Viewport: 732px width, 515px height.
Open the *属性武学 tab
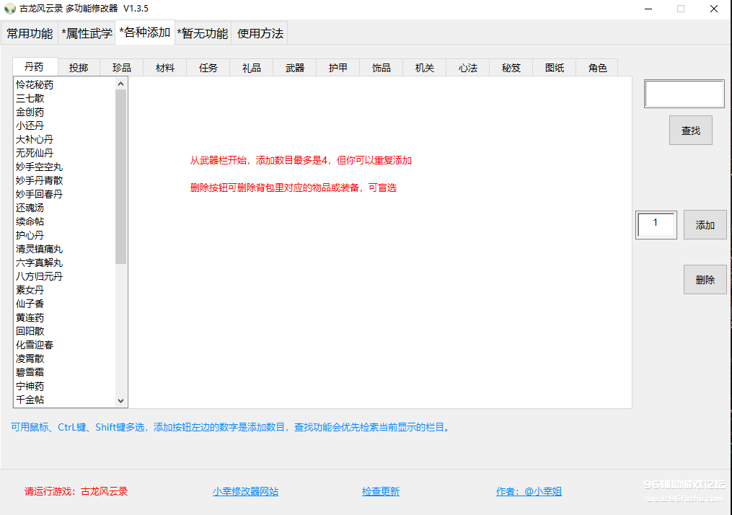pyautogui.click(x=87, y=33)
